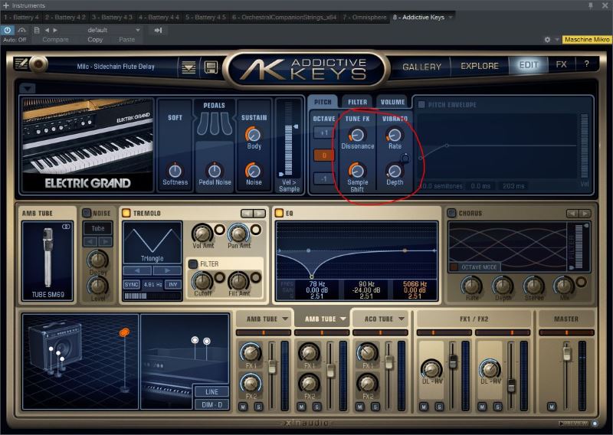Mute the Master channel

551,407
